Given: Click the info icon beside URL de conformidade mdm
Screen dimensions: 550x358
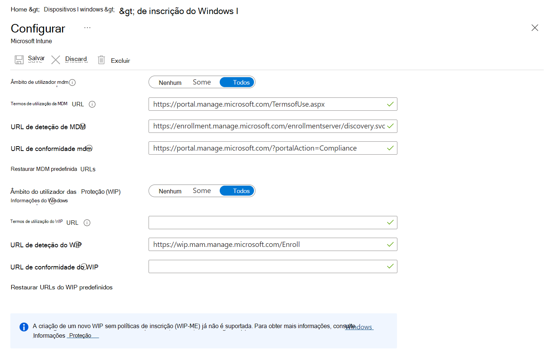Looking at the screenshot, I should 89,148.
